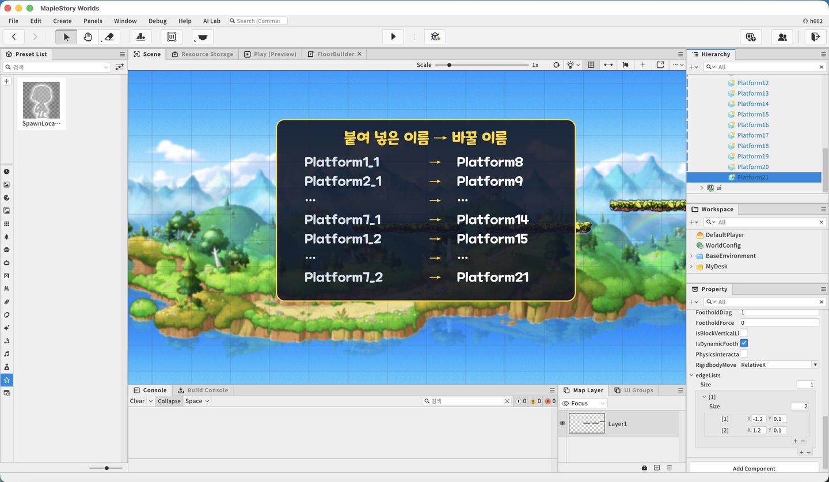Image resolution: width=829 pixels, height=482 pixels.
Task: Select the star favorites sidebar icon
Action: coord(7,380)
